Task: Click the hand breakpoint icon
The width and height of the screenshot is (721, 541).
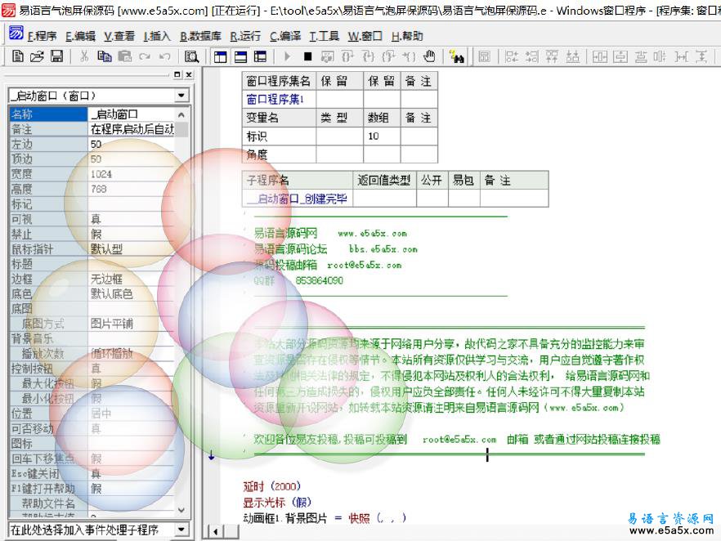Action: point(429,56)
